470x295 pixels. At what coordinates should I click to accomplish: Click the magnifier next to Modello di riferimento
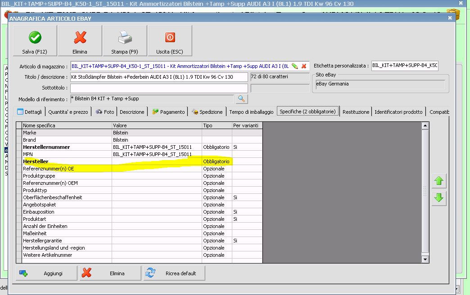pyautogui.click(x=241, y=99)
